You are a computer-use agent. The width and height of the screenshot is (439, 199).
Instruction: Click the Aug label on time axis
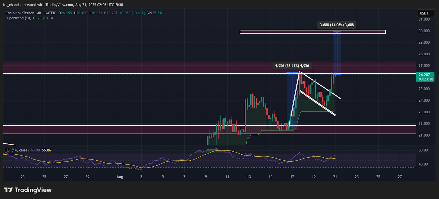pos(120,177)
